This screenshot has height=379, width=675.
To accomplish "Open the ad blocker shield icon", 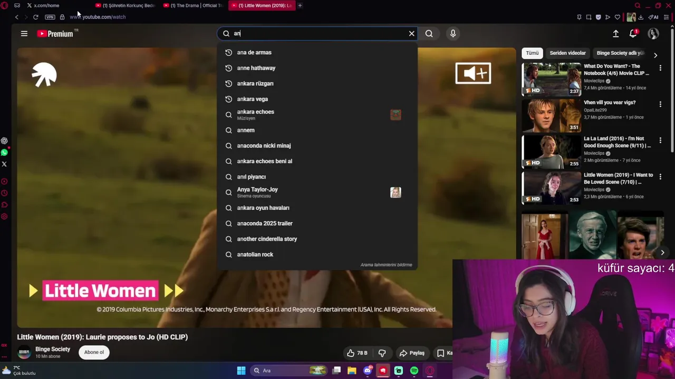I will point(598,17).
